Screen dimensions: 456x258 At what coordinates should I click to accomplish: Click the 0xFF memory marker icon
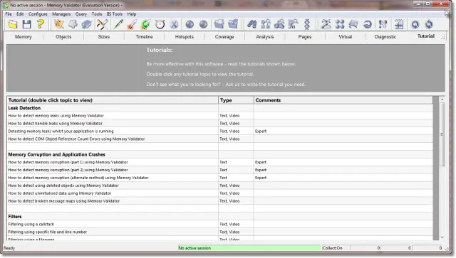click(399, 24)
